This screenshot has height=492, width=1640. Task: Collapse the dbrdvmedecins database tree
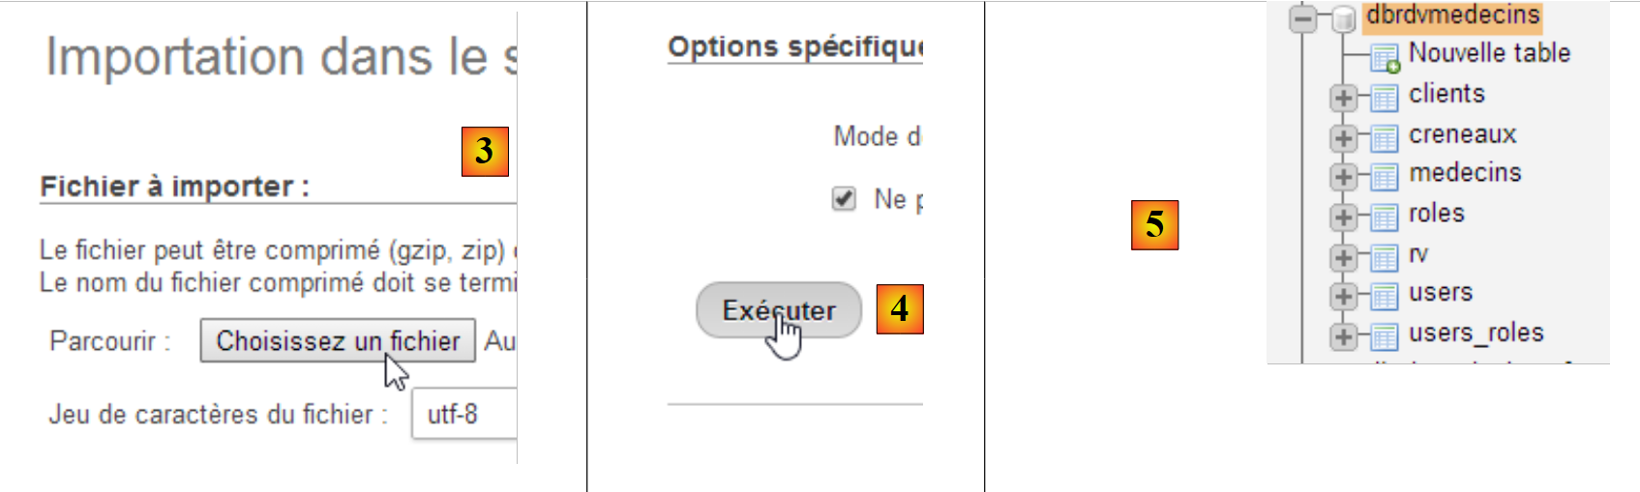pyautogui.click(x=1304, y=18)
